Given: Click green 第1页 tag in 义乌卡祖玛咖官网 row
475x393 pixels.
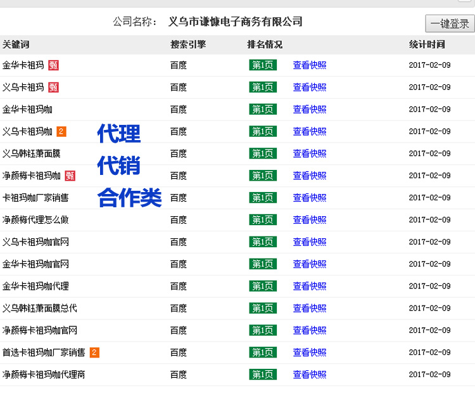Looking at the screenshot, I should click(x=263, y=242).
